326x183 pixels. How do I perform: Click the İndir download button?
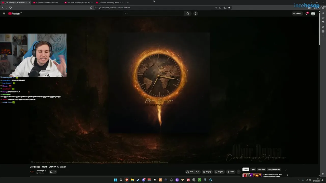point(230,172)
